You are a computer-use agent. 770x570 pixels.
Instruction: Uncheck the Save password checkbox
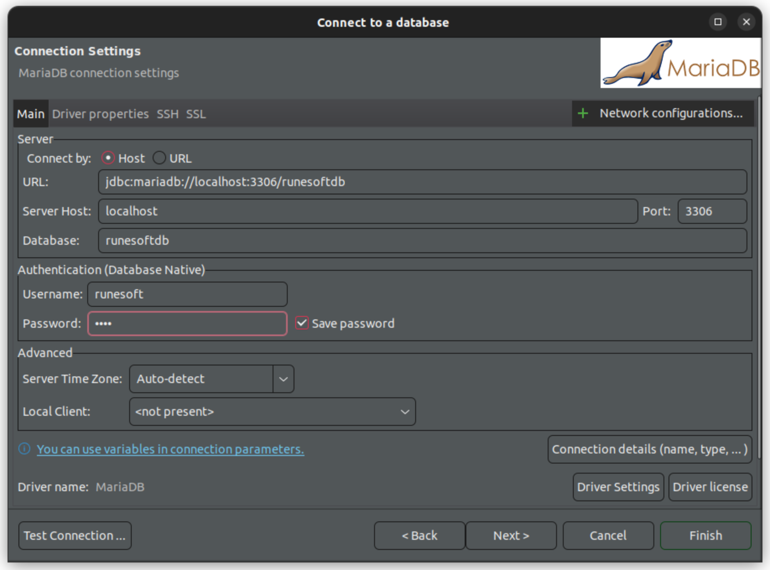[302, 323]
